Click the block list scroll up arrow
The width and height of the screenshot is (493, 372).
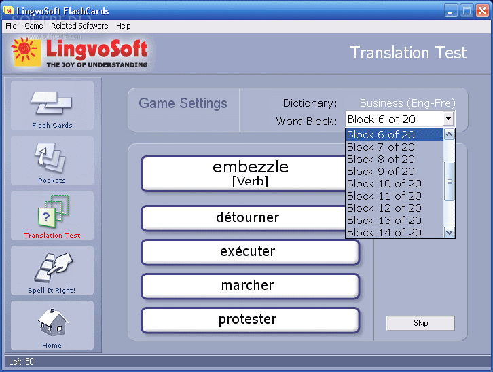pos(450,134)
